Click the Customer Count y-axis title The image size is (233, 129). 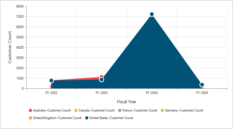pos(10,47)
